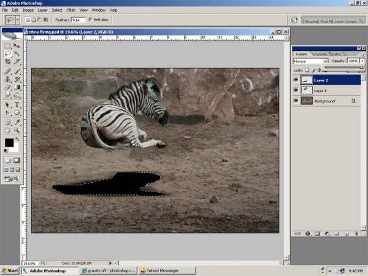This screenshot has width=368, height=276.
Task: Select the Brush tool
Action: pyautogui.click(x=17, y=71)
